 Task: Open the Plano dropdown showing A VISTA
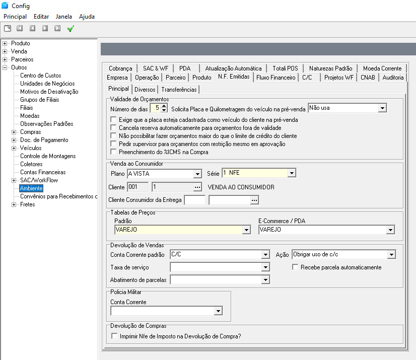(197, 174)
